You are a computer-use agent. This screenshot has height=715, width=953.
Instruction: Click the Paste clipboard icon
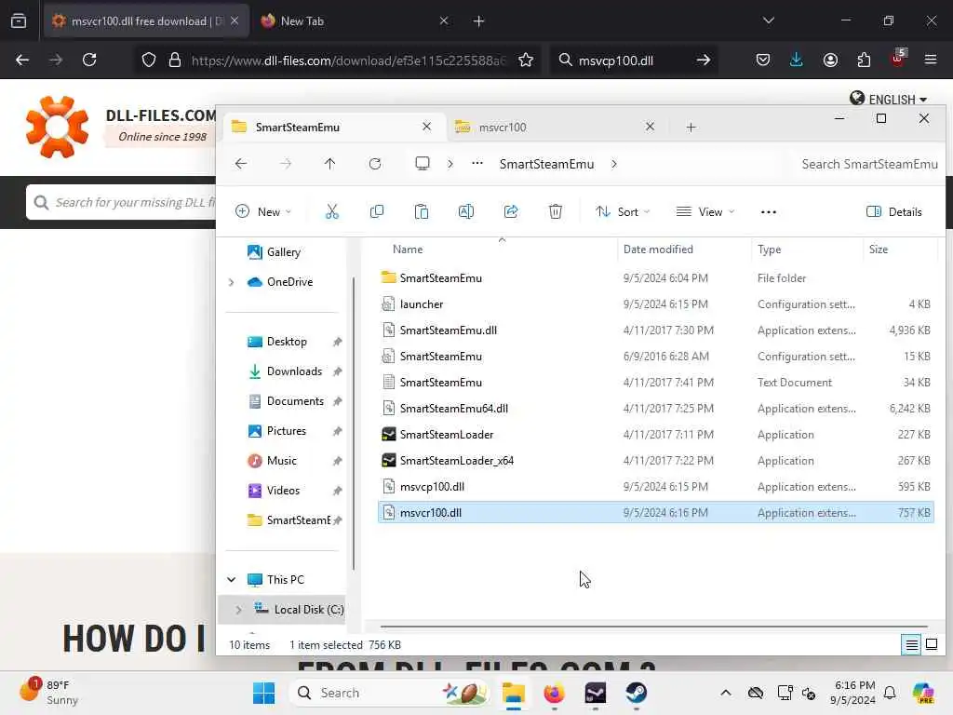[x=422, y=211]
